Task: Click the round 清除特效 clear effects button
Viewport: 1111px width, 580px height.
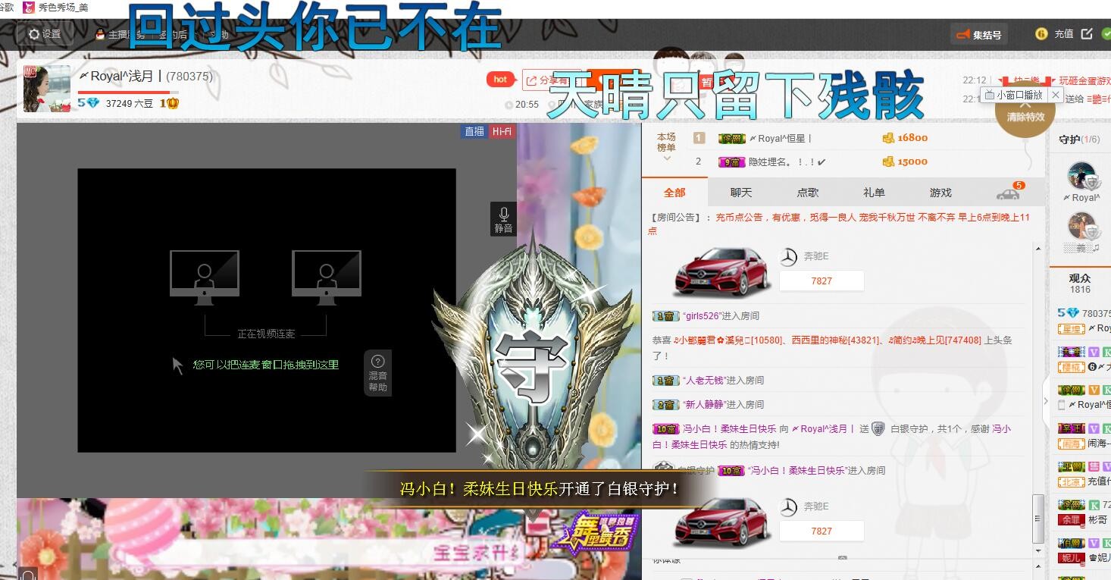Action: [x=1025, y=112]
